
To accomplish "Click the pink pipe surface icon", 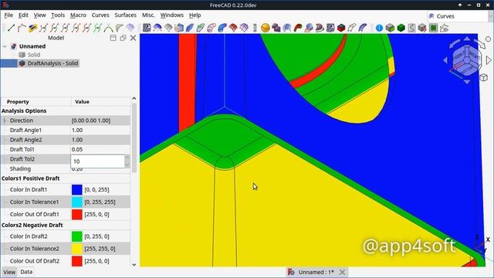I will [x=211, y=28].
